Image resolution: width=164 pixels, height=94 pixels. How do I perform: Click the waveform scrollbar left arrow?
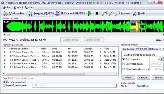tap(5, 34)
